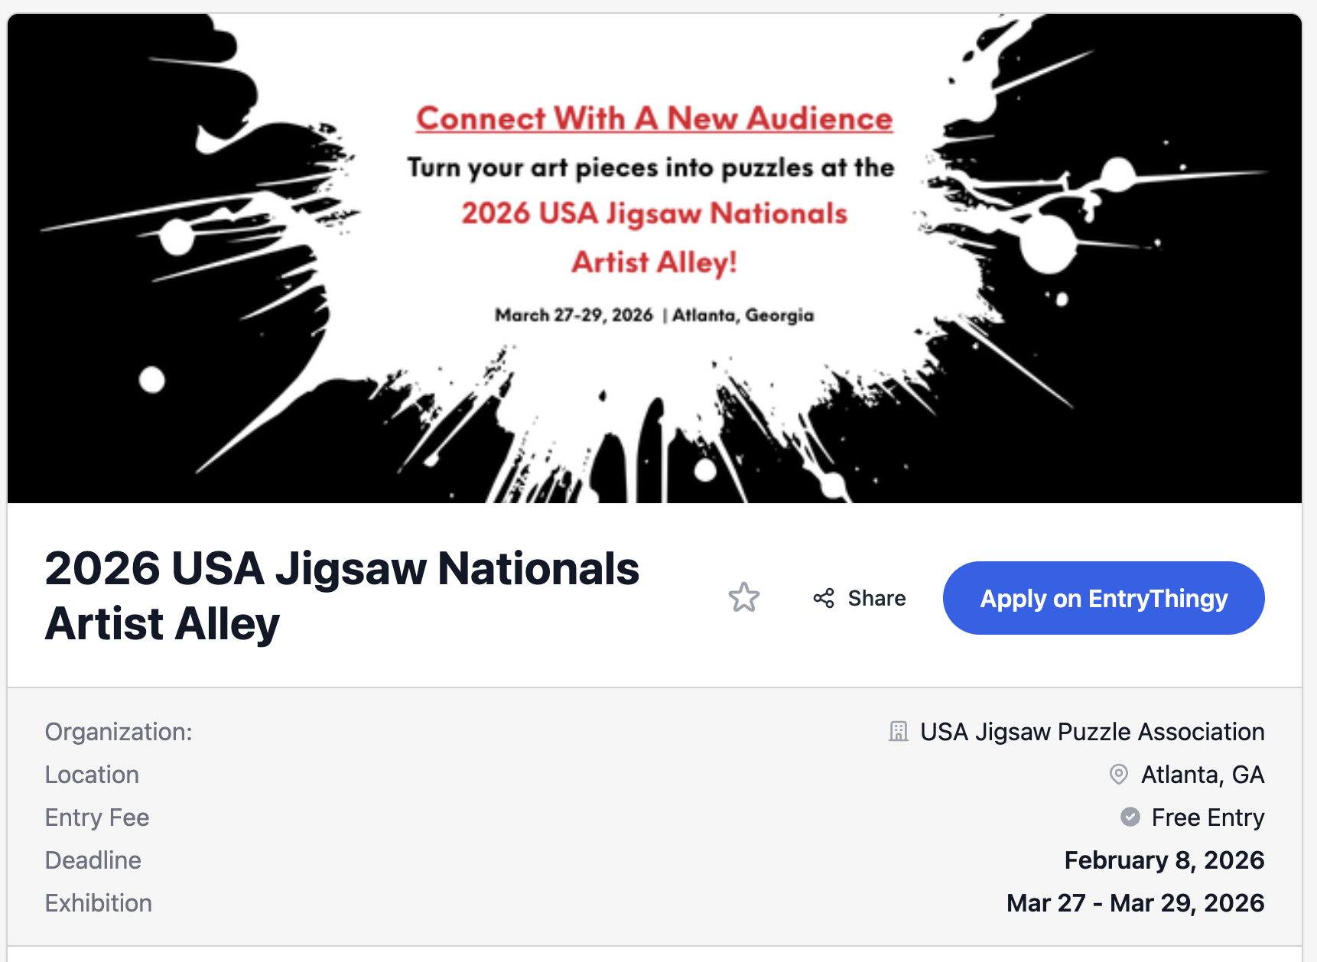Click the Entry Fee field label
Image resolution: width=1317 pixels, height=962 pixels.
click(x=97, y=817)
